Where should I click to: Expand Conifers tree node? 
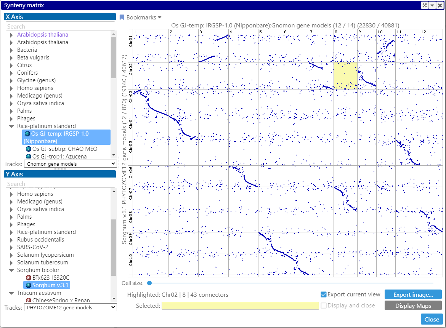[11, 73]
